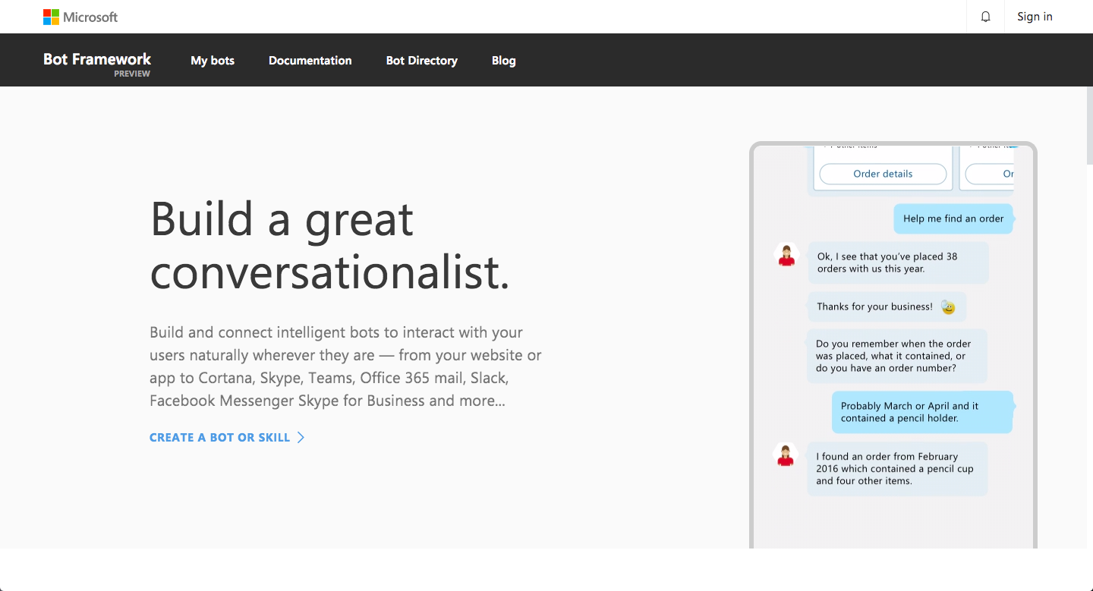This screenshot has height=591, width=1093.
Task: Open the Bot Directory menu item
Action: click(x=421, y=61)
